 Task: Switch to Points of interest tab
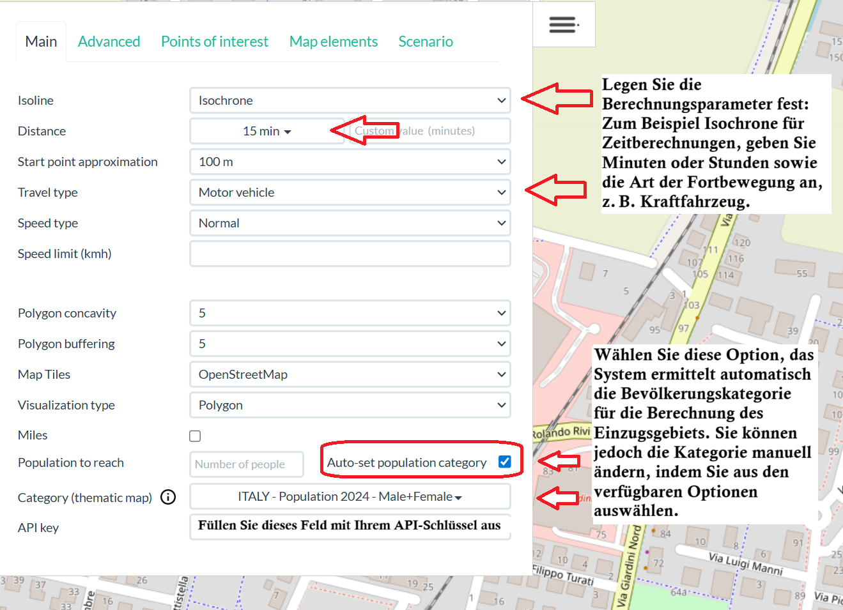(215, 42)
